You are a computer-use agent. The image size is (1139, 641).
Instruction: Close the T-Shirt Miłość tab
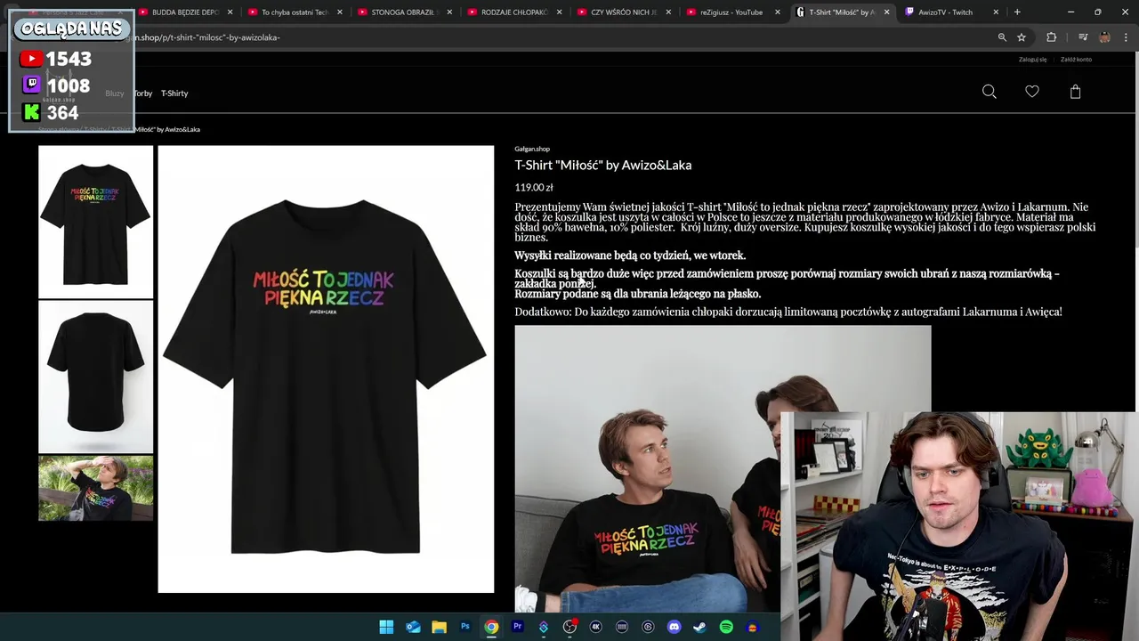coord(886,12)
